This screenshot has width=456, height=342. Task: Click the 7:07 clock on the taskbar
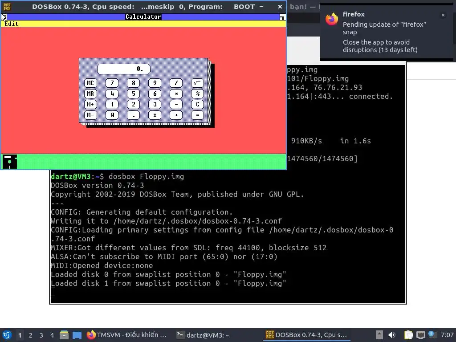click(447, 335)
